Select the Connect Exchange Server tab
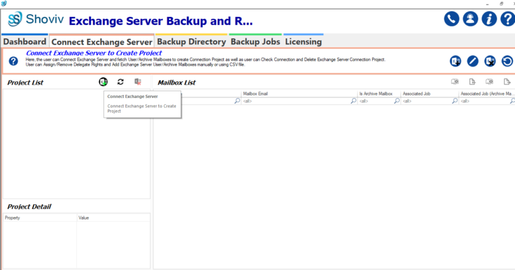Screen dimensions: 515x270 102,42
